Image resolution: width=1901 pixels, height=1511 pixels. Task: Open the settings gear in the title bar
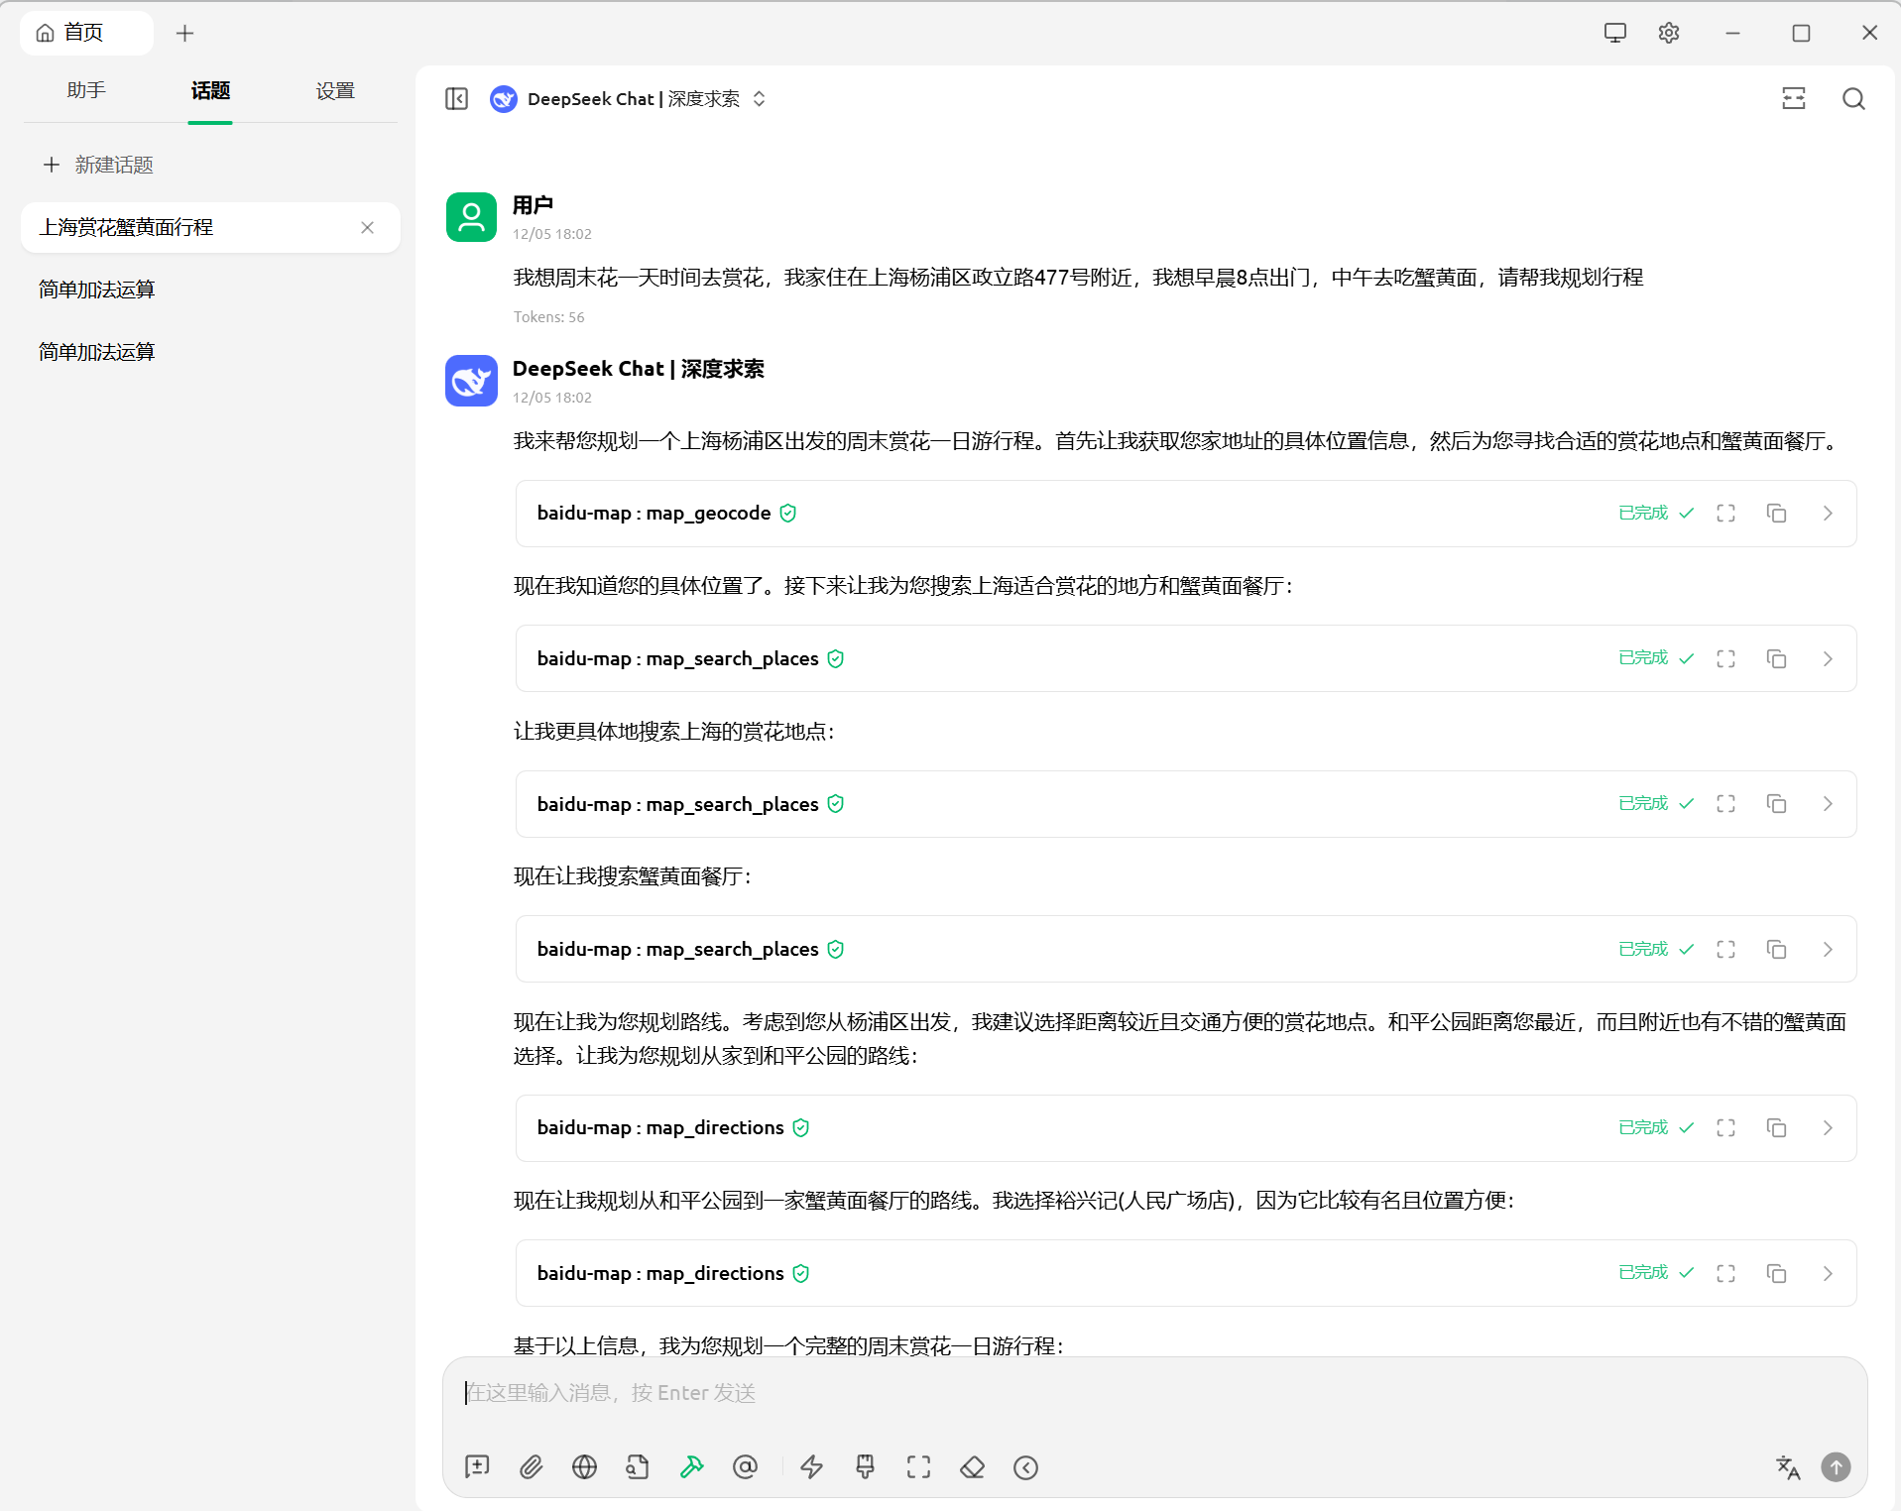coord(1669,33)
